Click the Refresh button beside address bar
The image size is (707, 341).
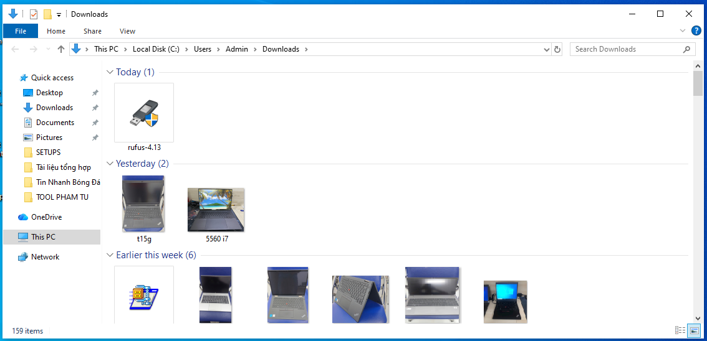click(557, 49)
